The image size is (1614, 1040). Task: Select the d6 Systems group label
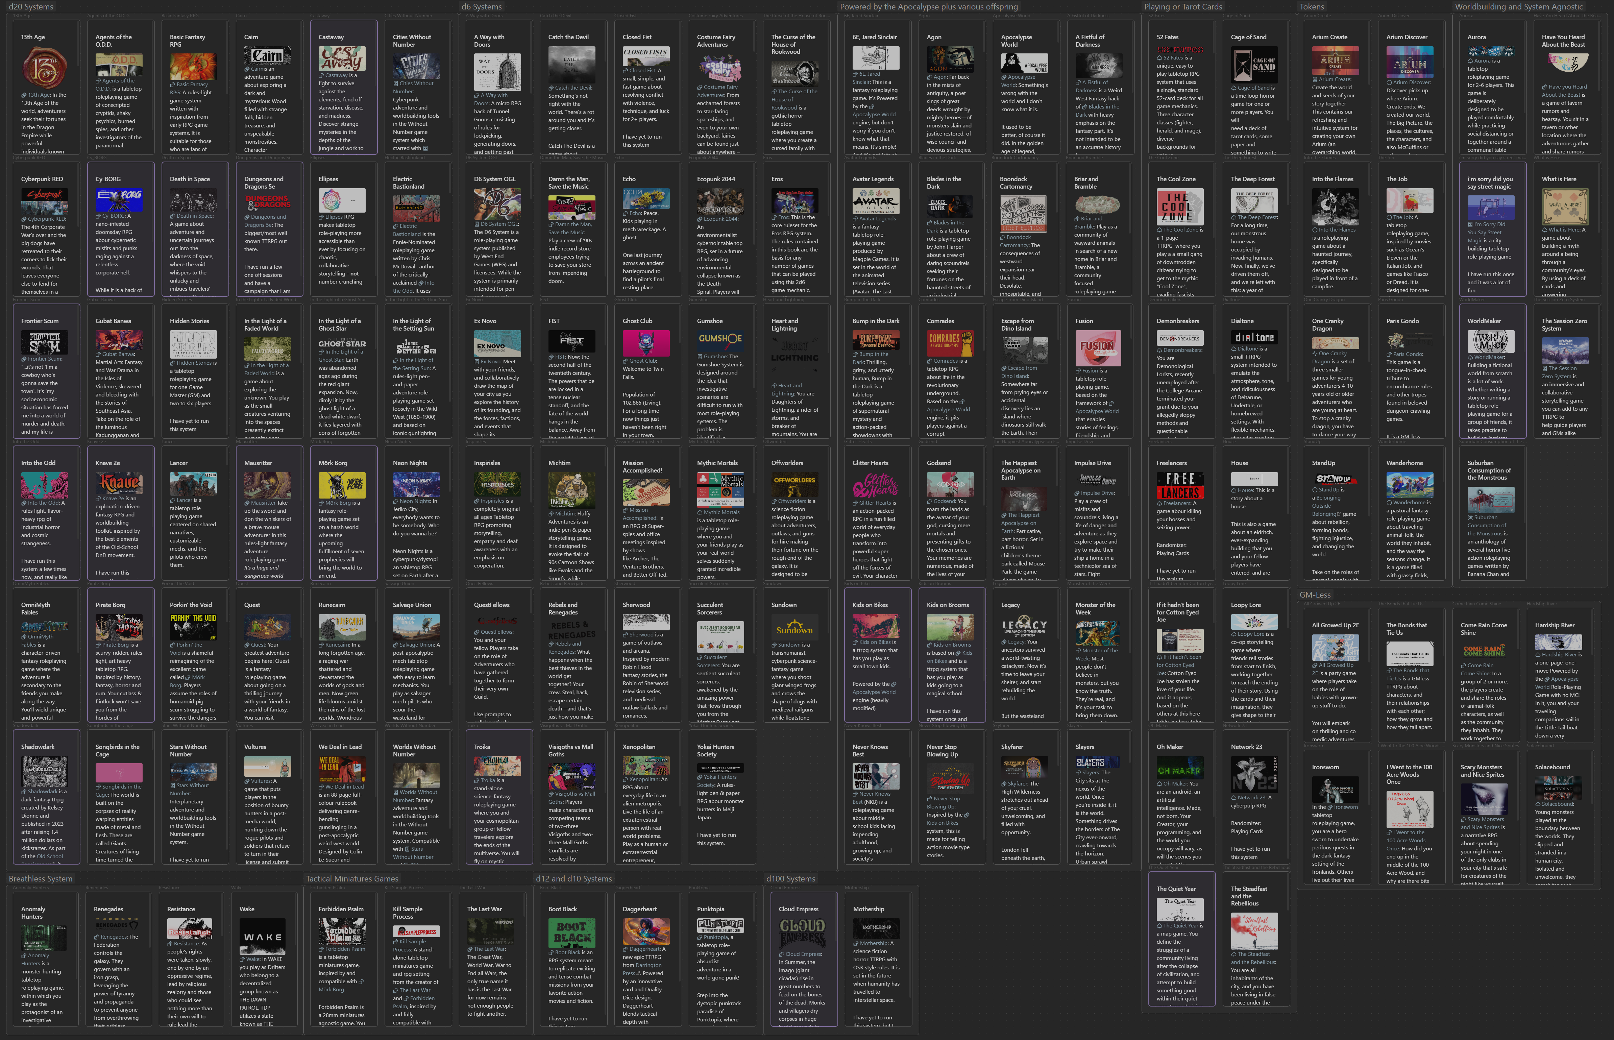tap(481, 7)
